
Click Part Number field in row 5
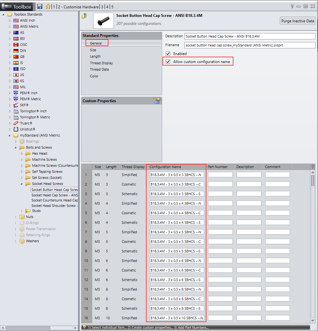tap(220, 213)
